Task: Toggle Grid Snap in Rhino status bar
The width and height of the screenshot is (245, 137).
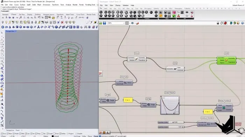Action: 77,136
